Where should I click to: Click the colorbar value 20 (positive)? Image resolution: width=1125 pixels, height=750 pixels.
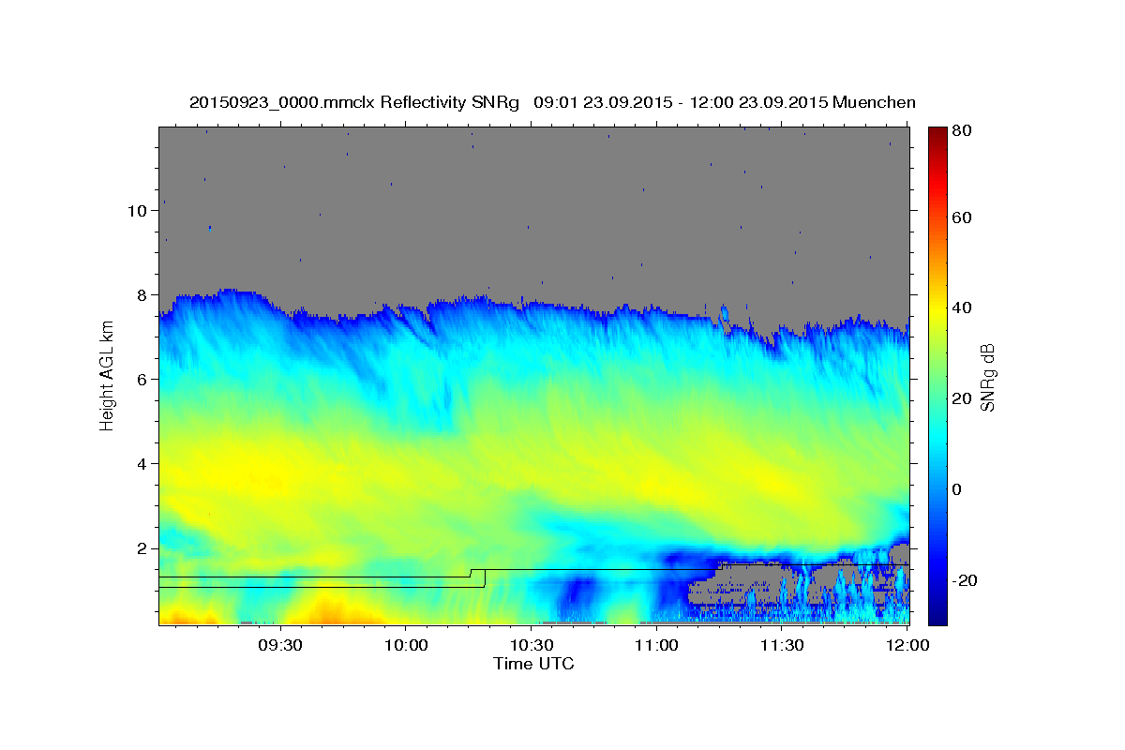click(x=961, y=399)
